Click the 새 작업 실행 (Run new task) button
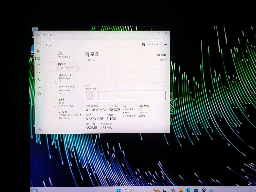Screen dimensions: 256x192 150,44
